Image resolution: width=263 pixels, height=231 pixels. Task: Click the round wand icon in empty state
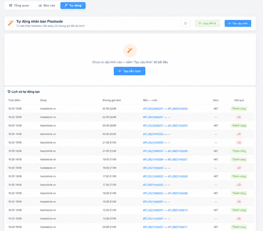[130, 50]
